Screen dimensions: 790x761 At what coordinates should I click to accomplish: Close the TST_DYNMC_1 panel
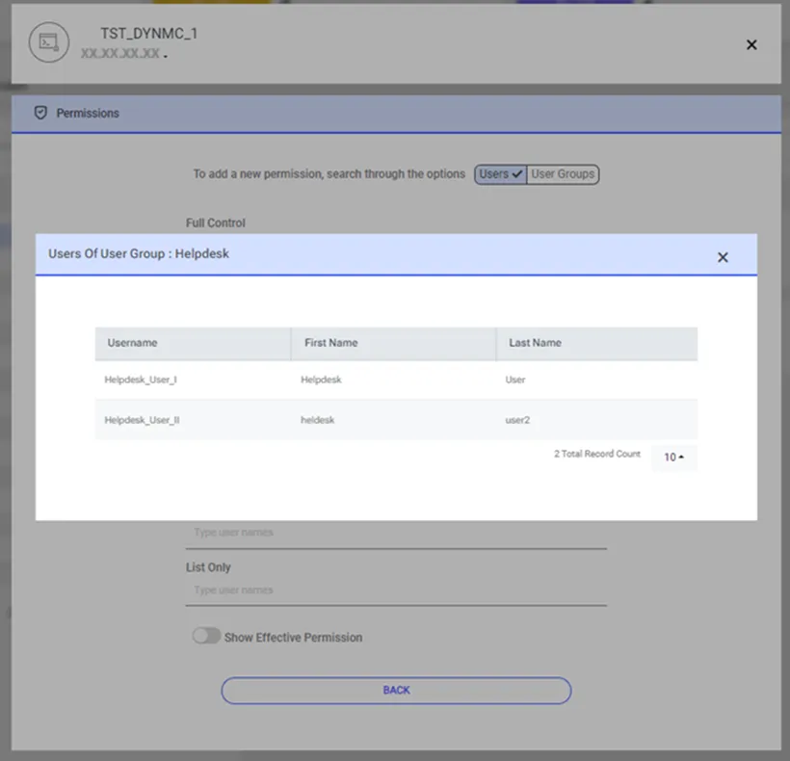tap(751, 45)
